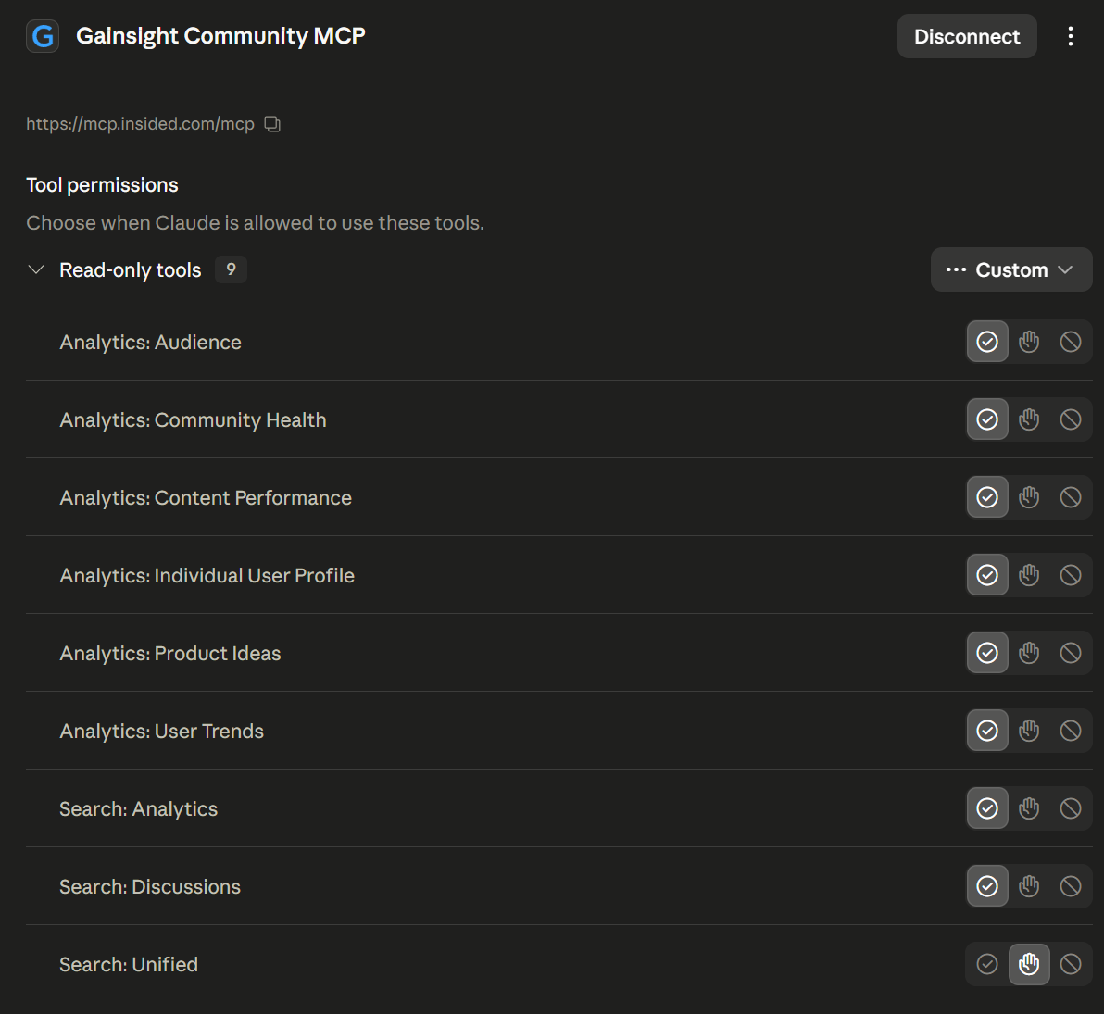Image resolution: width=1104 pixels, height=1014 pixels.
Task: Block Analytics: Product Ideas tool
Action: [1071, 653]
